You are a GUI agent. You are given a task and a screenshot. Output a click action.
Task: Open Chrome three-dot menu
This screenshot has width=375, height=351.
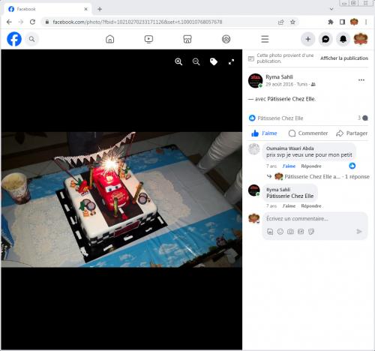tap(366, 22)
